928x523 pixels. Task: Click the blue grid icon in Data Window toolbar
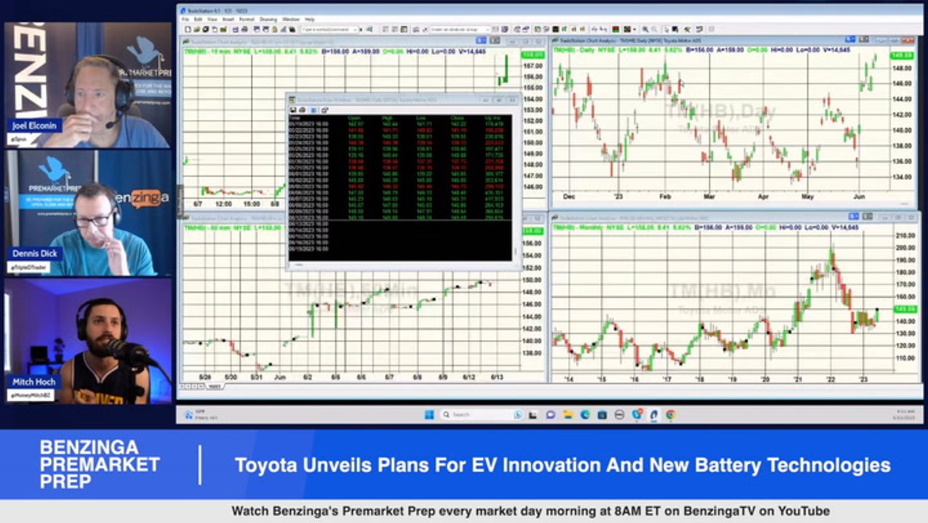tap(313, 110)
